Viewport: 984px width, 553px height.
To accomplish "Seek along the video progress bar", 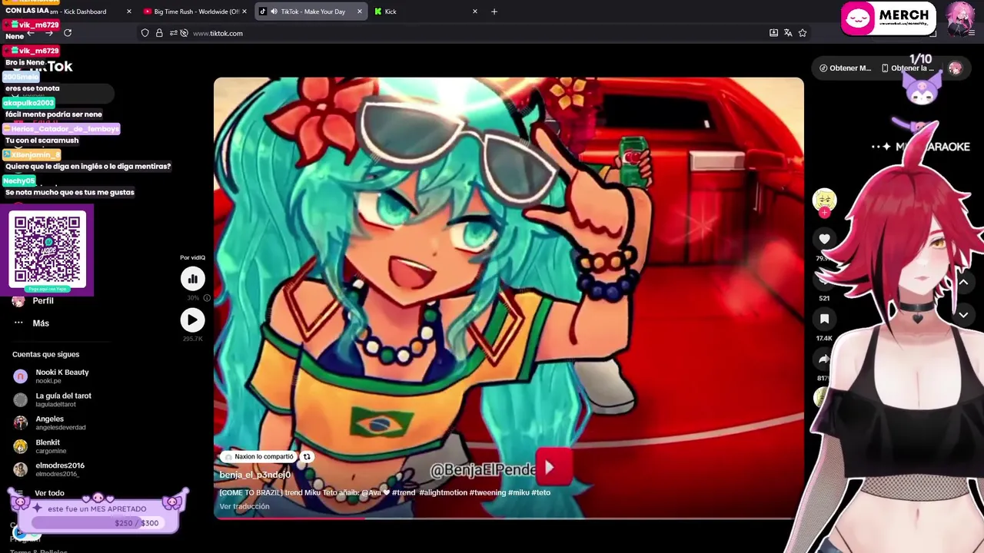I will pos(508,518).
